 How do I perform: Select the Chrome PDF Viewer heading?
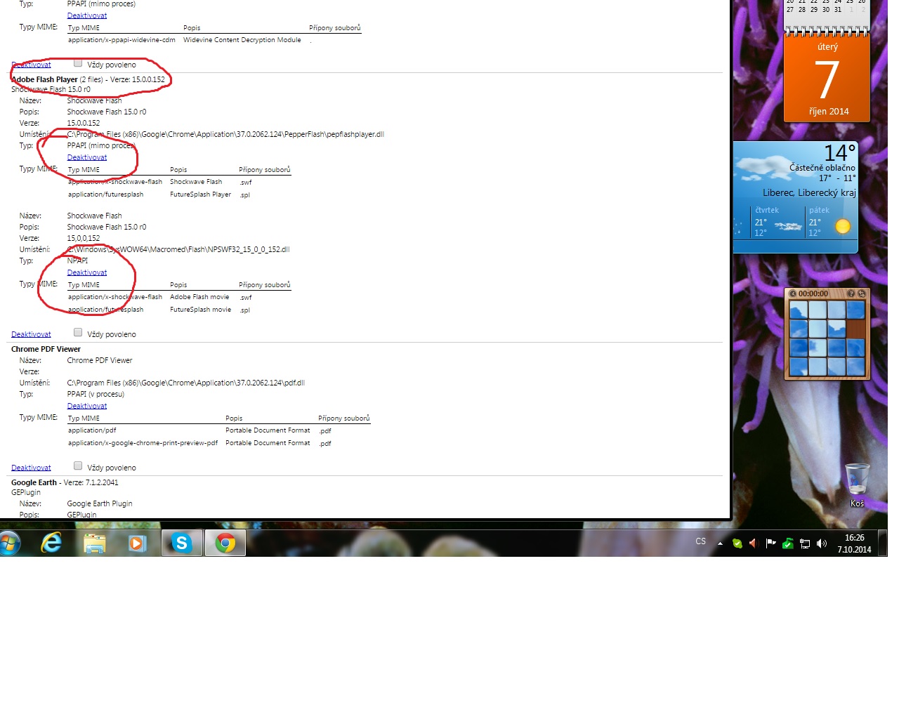point(46,349)
